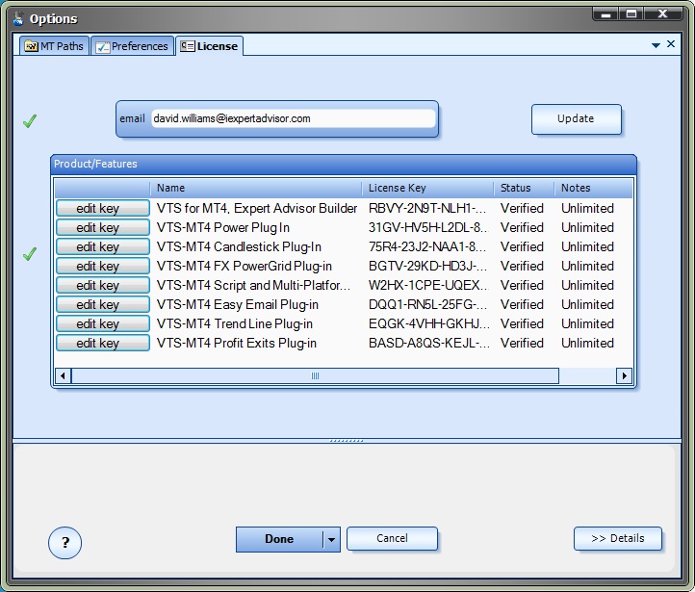Select license key BASD-A8QS-KEJL
The image size is (695, 592).
coord(428,343)
